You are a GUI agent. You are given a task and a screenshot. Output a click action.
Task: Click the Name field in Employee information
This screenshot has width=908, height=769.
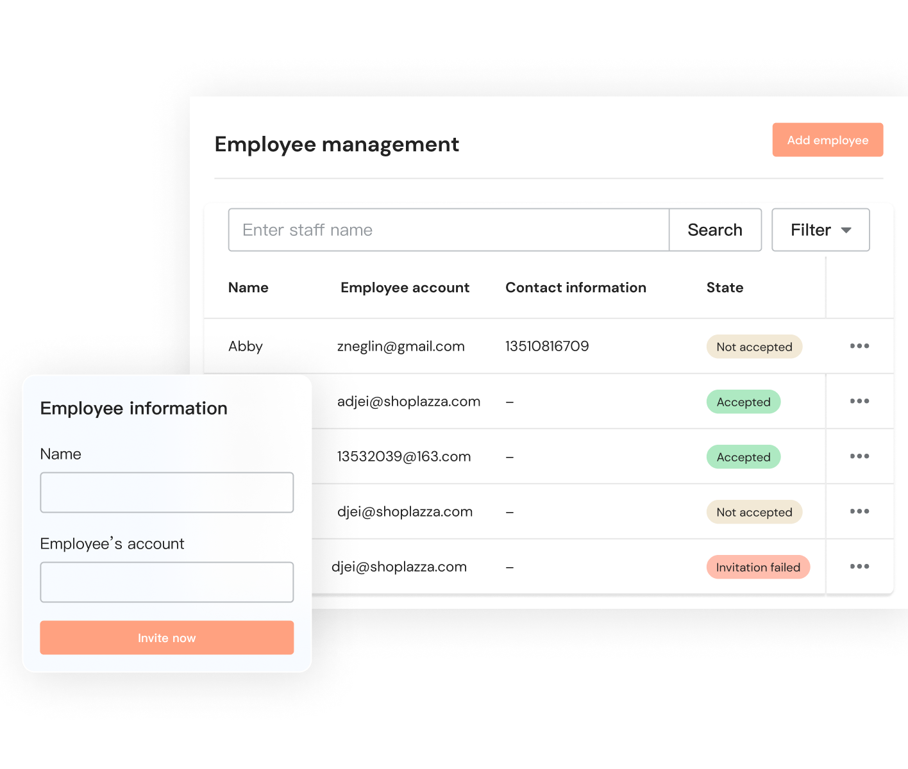point(167,492)
